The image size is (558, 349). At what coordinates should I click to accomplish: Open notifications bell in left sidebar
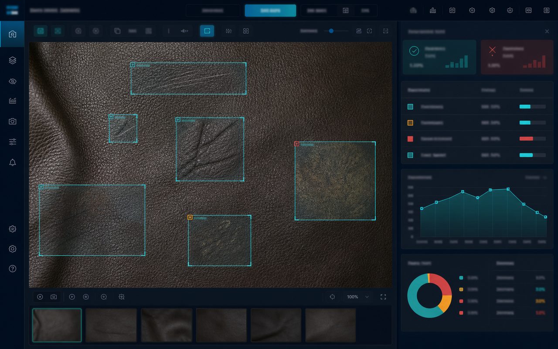pyautogui.click(x=12, y=163)
